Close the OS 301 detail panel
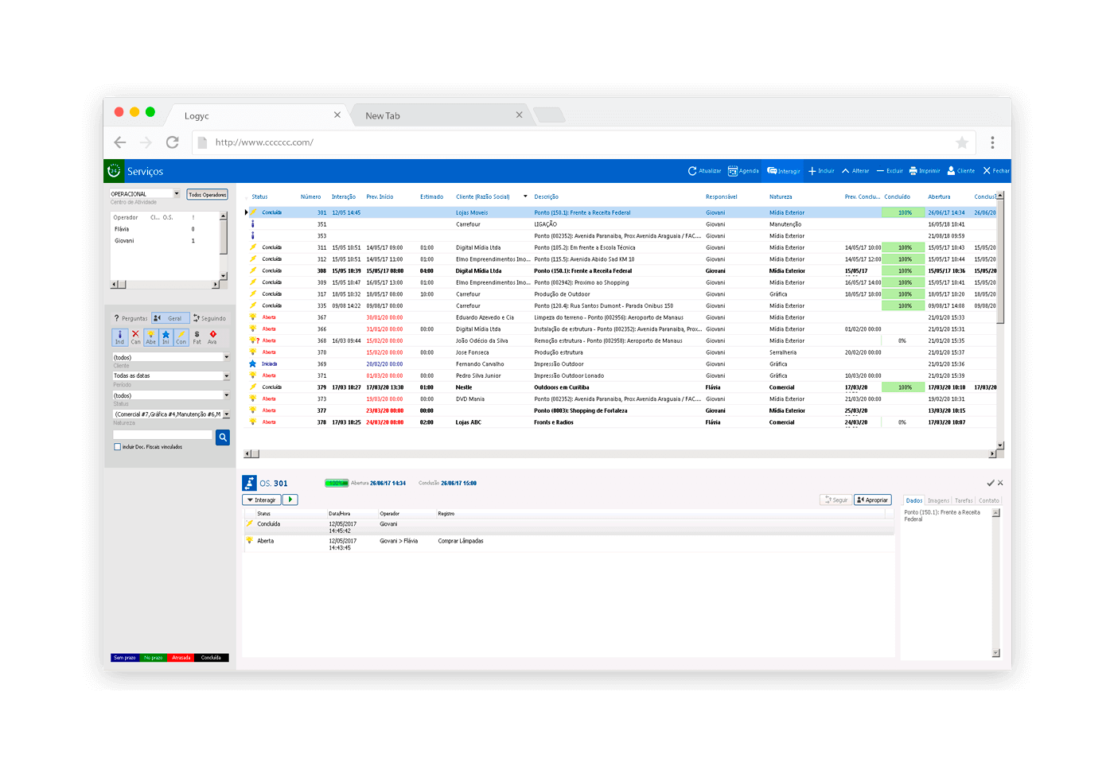 point(1000,483)
